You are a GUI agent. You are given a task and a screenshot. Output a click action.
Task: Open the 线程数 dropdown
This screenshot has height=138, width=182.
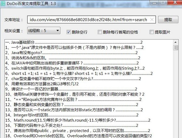(x=44, y=31)
